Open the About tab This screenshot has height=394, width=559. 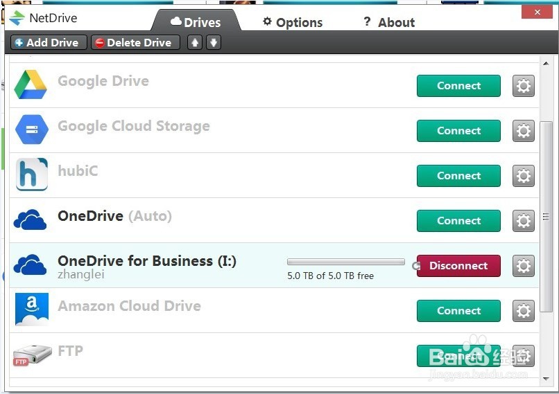point(389,22)
